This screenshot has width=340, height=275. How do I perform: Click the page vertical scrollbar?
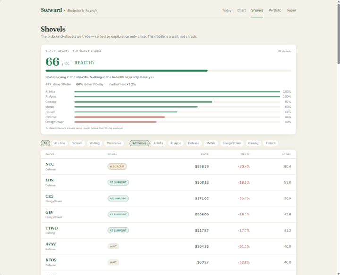(x=338, y=137)
